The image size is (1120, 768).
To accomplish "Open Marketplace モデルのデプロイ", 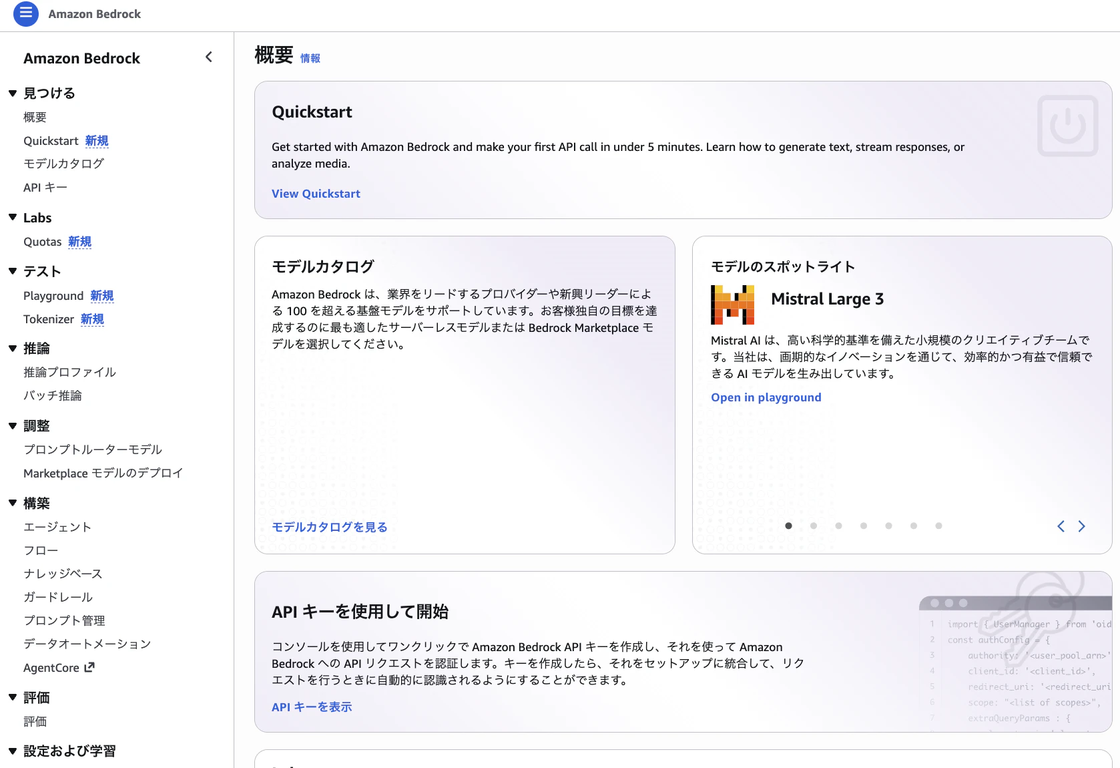I will pyautogui.click(x=103, y=473).
